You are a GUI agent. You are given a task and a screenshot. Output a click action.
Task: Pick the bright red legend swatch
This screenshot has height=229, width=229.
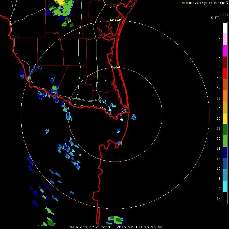[225, 73]
